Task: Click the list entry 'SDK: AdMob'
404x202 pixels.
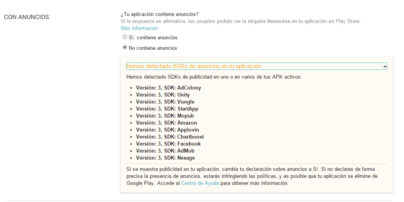Action: (165, 151)
